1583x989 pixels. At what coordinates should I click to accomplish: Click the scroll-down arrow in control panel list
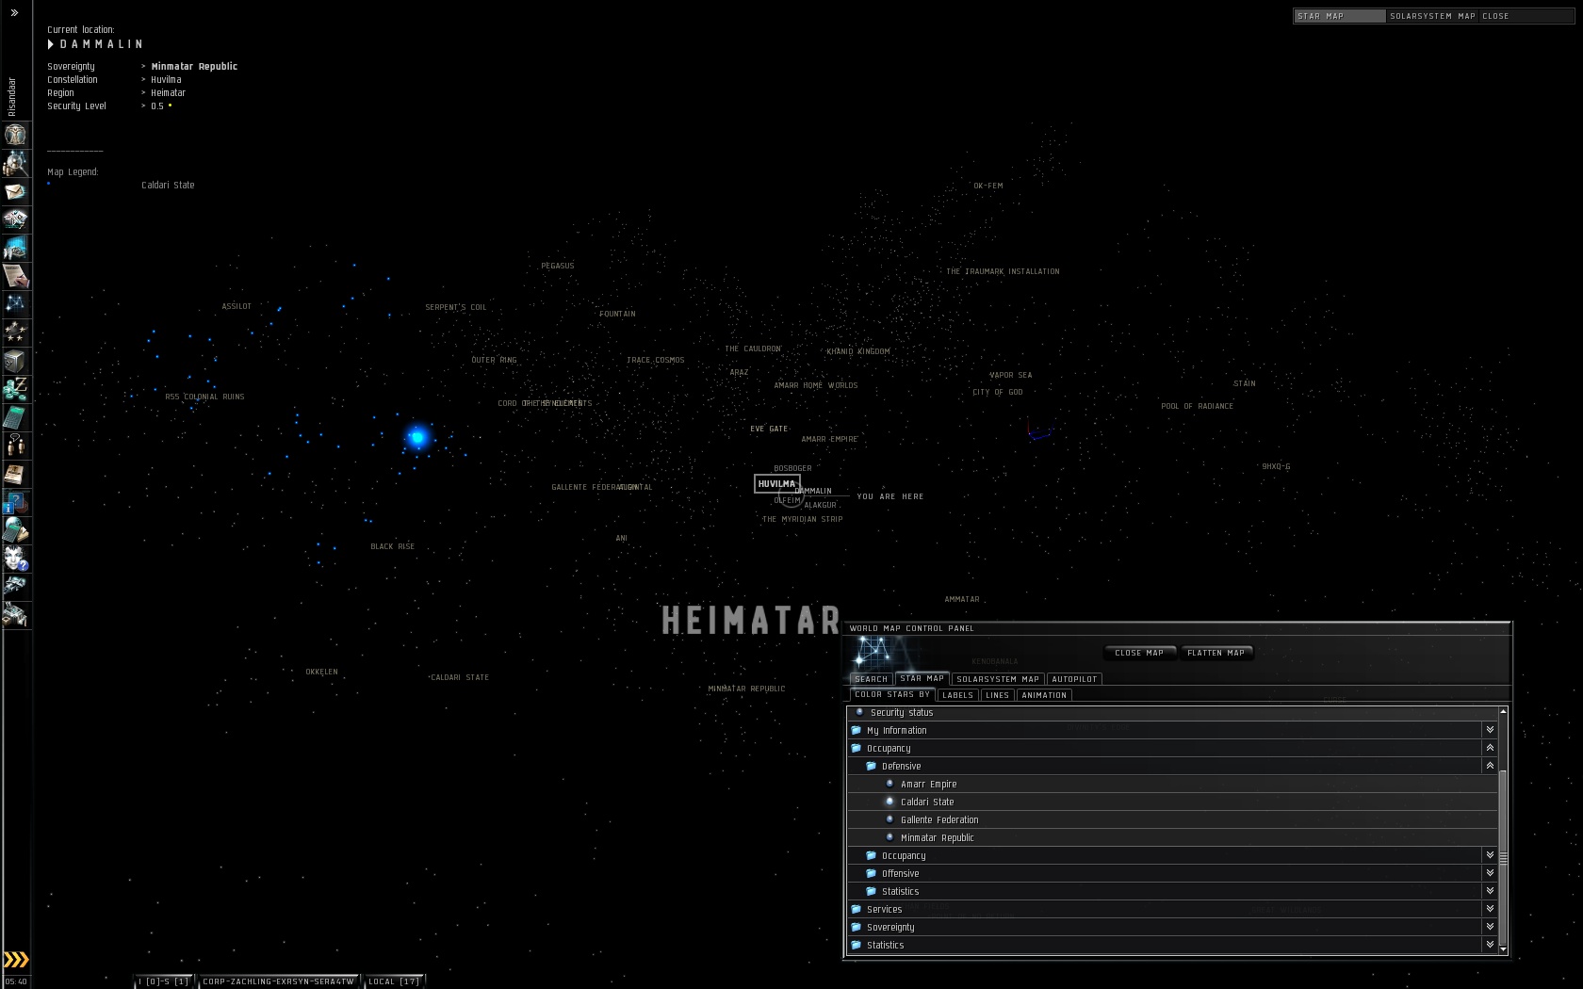pos(1503,949)
